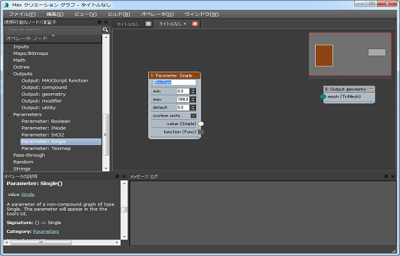Open the オペレータ(O) menu
The image size is (400, 256).
(x=157, y=13)
